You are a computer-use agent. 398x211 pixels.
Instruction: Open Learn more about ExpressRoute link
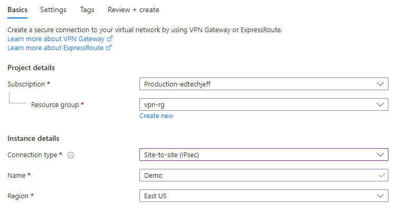(56, 48)
